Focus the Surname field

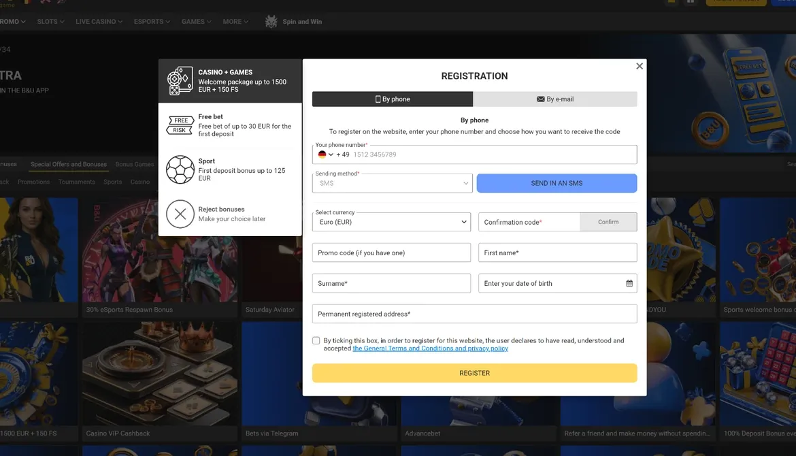[x=391, y=283]
